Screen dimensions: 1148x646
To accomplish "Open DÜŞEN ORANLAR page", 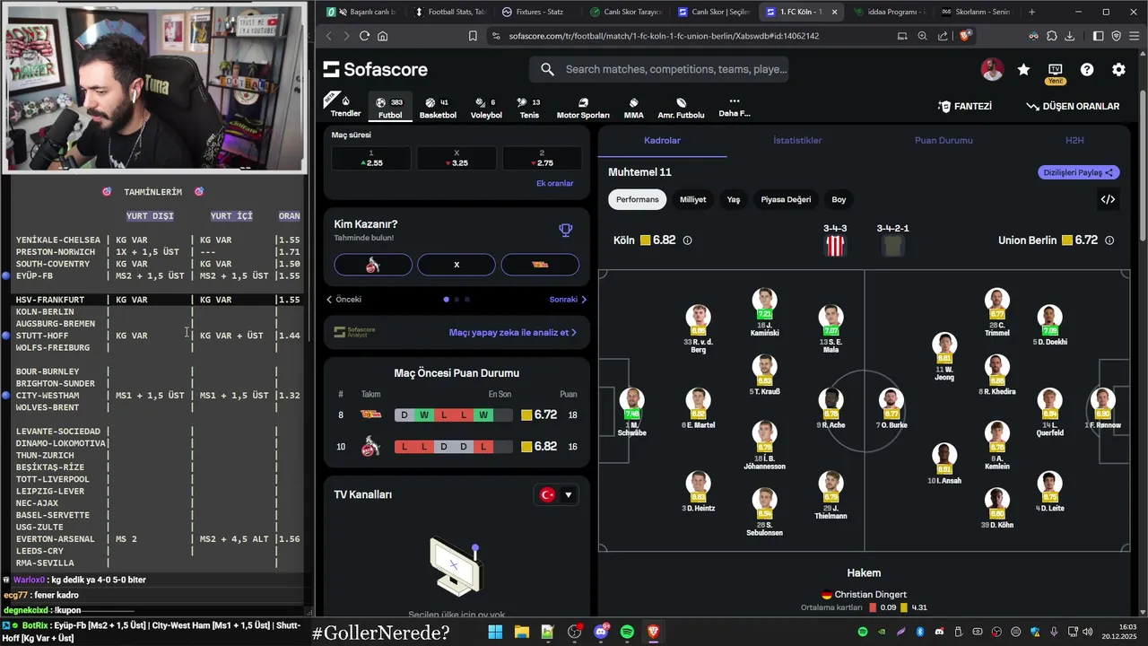I will coord(1073,106).
